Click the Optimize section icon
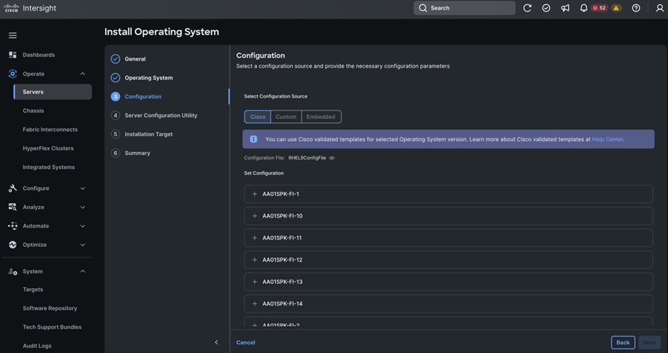The width and height of the screenshot is (668, 353). (x=13, y=245)
